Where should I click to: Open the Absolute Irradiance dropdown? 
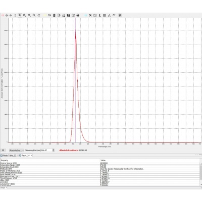pos(17,150)
